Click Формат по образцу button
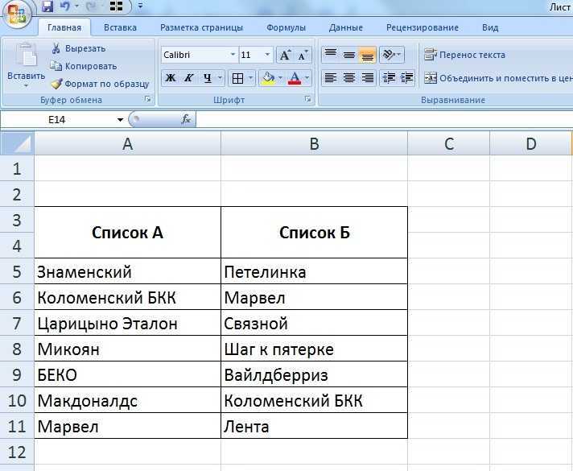The image size is (573, 471). point(100,84)
